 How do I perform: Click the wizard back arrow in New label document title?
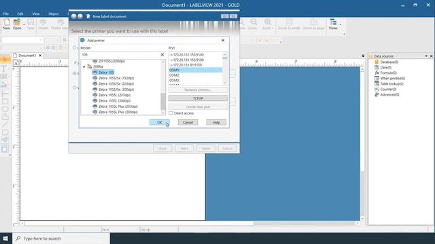point(74,16)
